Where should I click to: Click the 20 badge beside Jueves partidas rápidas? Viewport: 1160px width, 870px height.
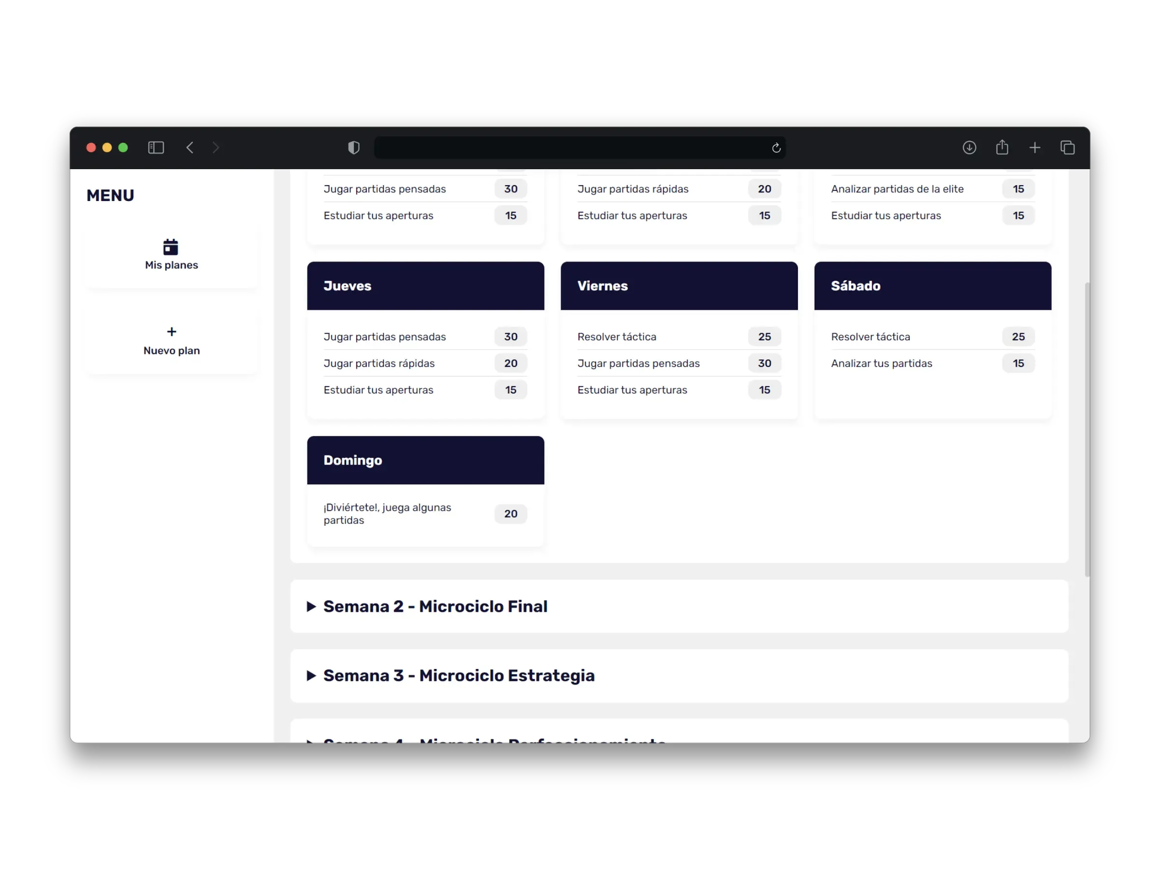coord(511,363)
